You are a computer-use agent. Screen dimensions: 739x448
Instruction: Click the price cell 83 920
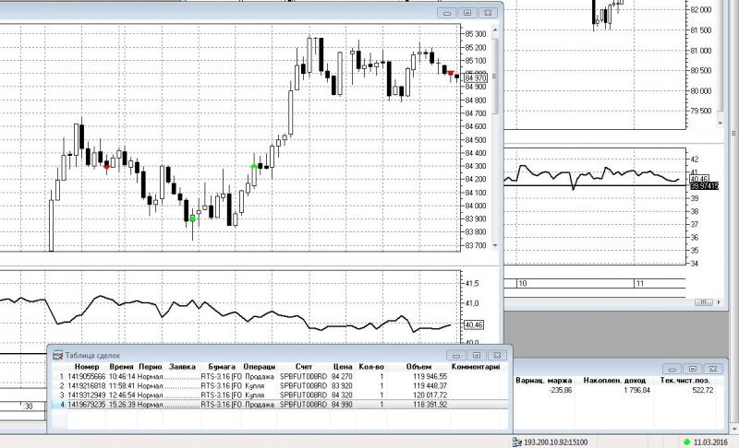pyautogui.click(x=342, y=386)
